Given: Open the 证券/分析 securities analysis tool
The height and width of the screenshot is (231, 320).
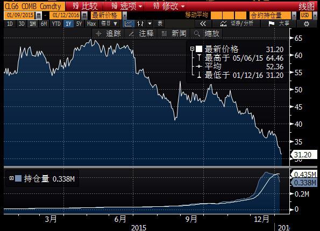Looking at the screenshot, I should pos(236,24).
